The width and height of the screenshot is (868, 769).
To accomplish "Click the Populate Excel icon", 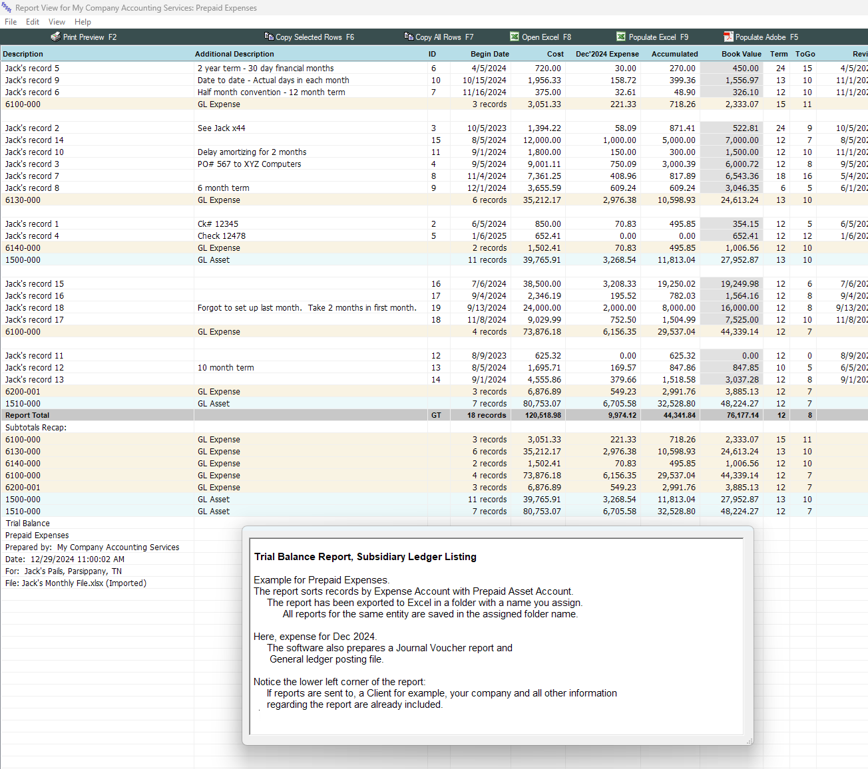I will (x=621, y=37).
